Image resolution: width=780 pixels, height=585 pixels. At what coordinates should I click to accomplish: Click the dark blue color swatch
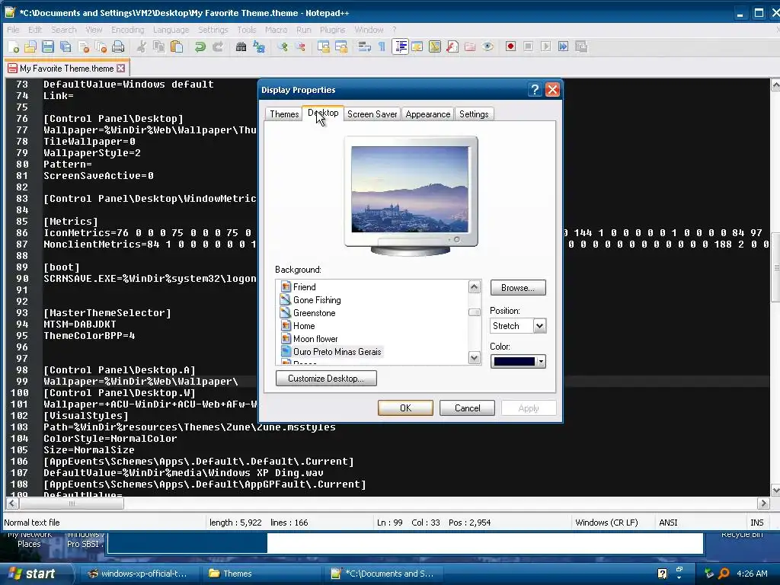pos(514,362)
